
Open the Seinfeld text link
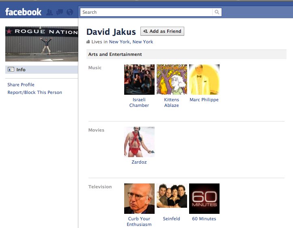[x=171, y=219]
